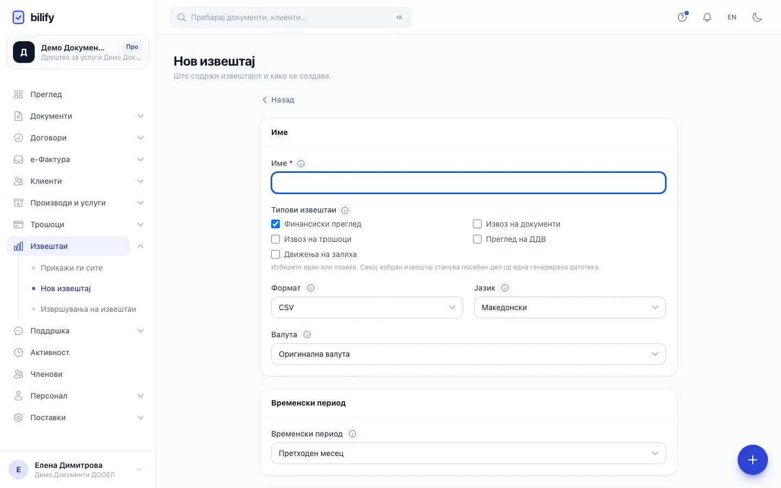Switch to dark mode moon icon
781x488 pixels.
(757, 17)
